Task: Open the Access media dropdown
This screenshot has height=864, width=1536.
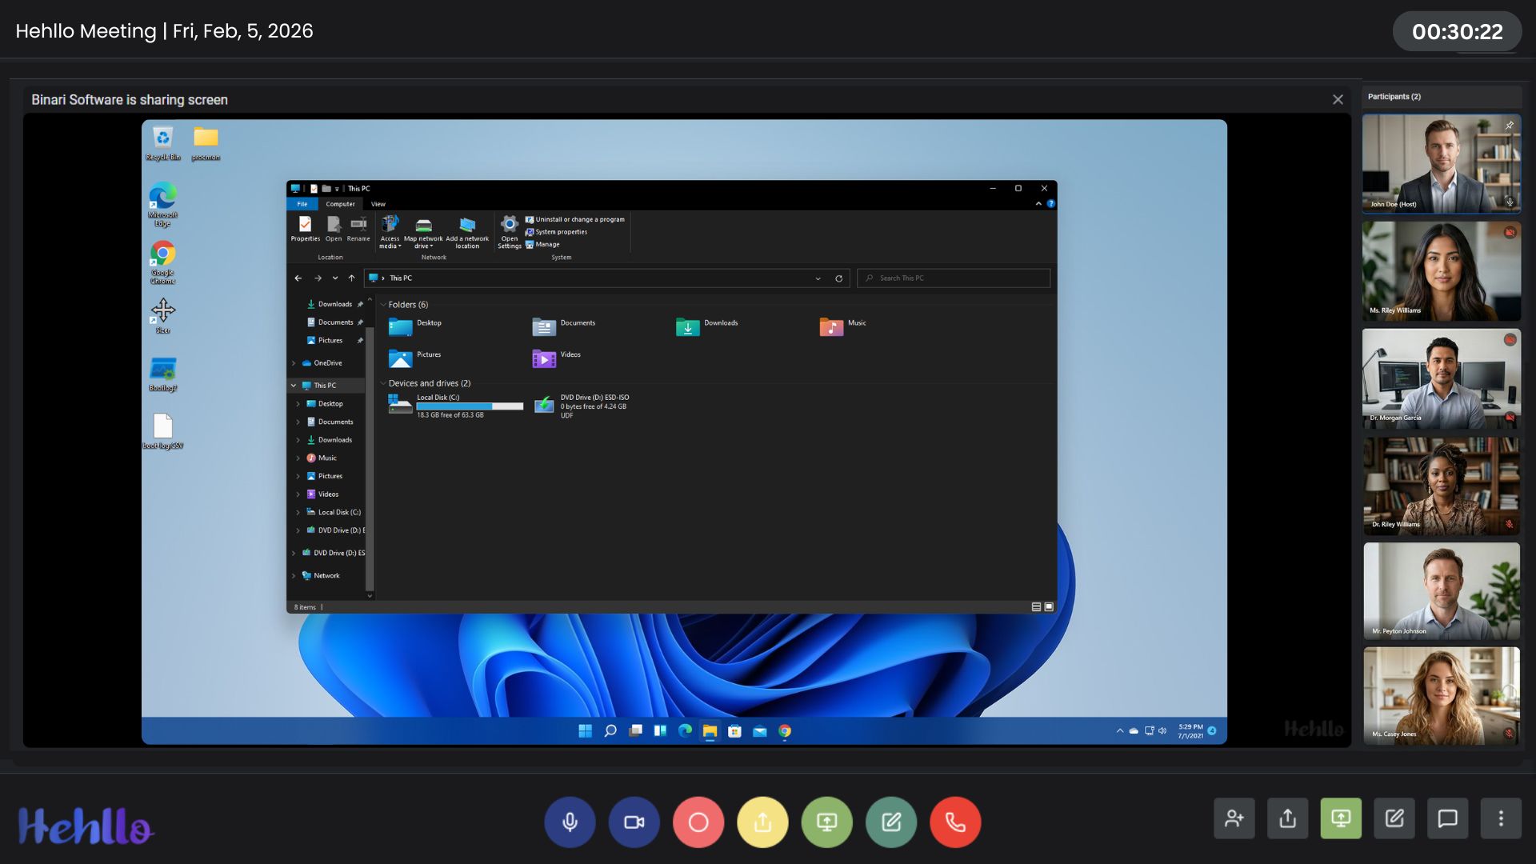Action: click(x=390, y=233)
